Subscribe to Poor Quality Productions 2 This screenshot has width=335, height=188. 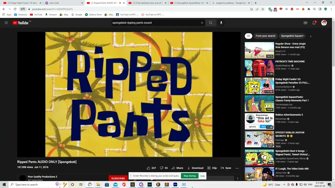[118, 178]
